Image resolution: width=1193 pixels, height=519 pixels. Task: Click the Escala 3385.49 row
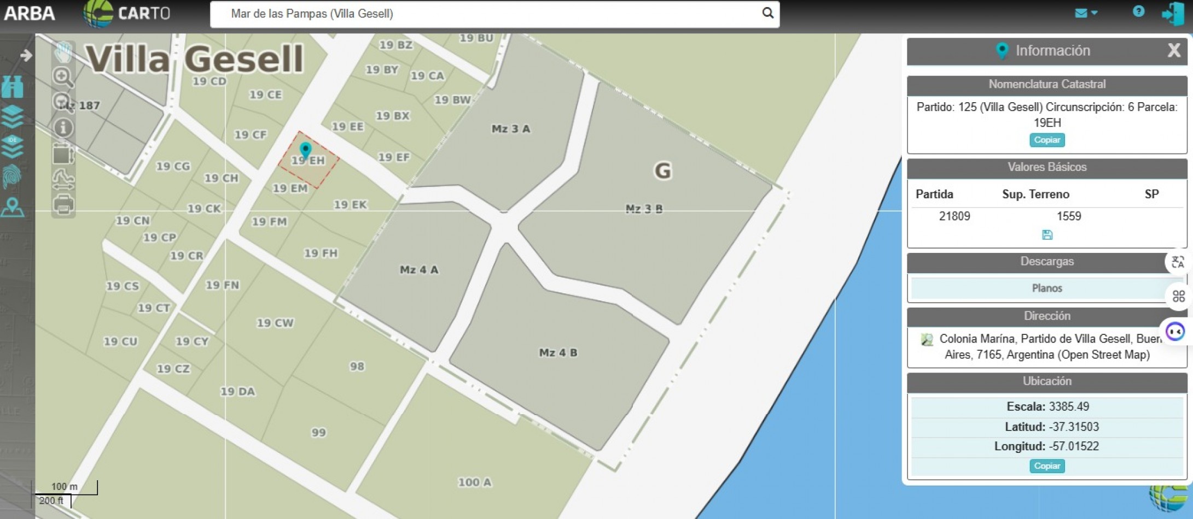pos(1047,406)
